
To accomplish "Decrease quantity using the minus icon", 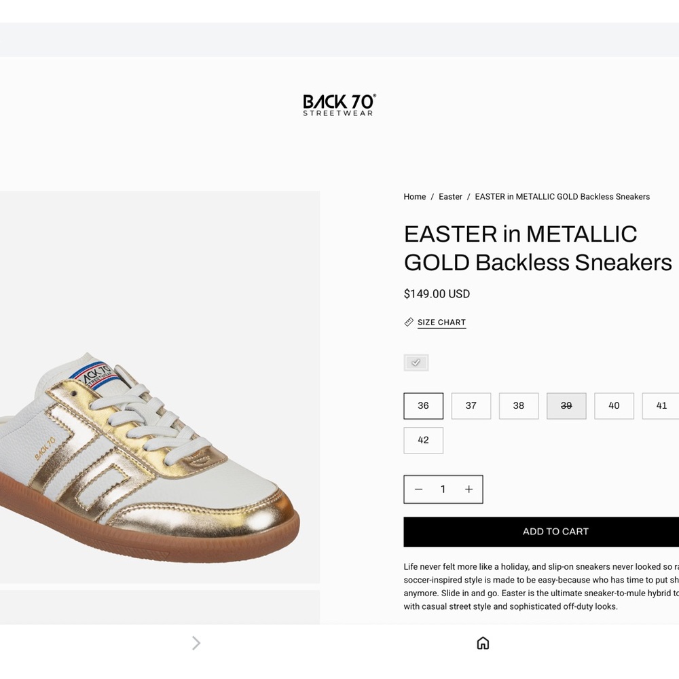I will (x=418, y=489).
